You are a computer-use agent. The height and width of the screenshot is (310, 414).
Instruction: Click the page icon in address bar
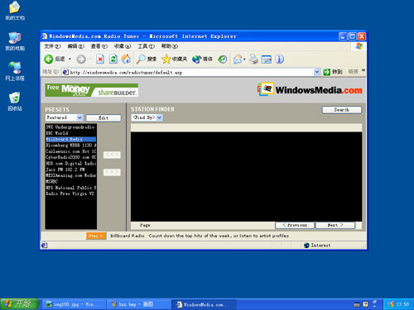point(65,72)
